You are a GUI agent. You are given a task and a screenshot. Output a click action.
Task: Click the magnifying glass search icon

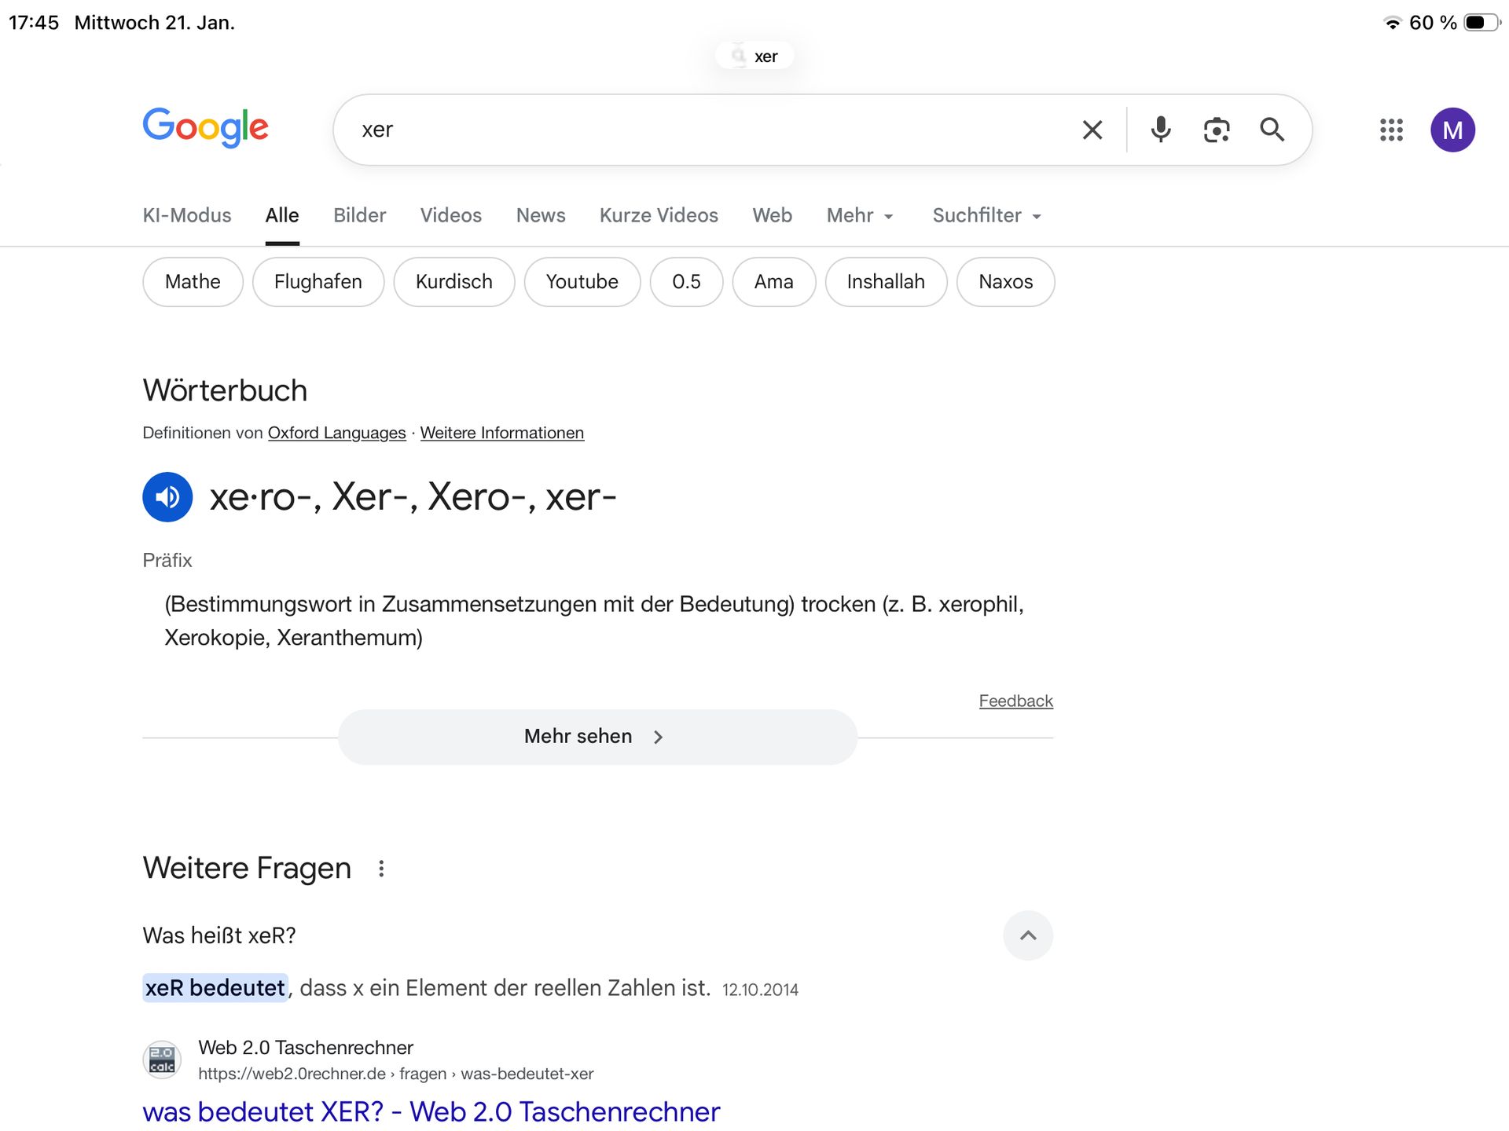[1272, 130]
